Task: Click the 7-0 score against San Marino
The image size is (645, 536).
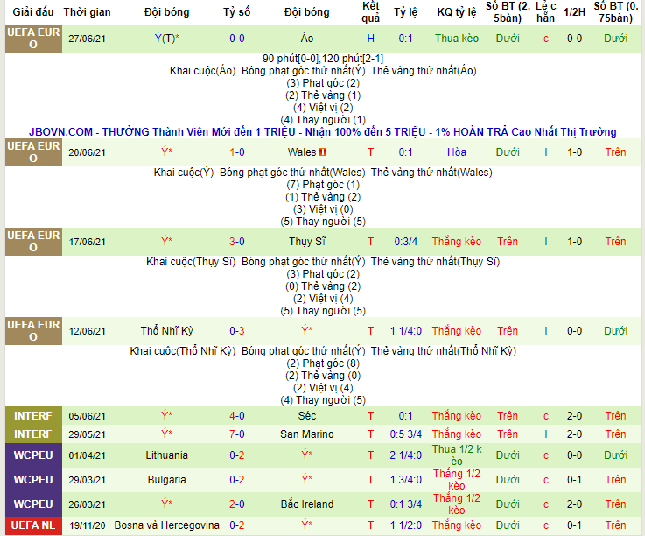Action: pyautogui.click(x=236, y=434)
